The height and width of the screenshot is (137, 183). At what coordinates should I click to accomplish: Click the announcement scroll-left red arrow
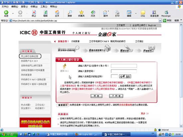click(55, 41)
